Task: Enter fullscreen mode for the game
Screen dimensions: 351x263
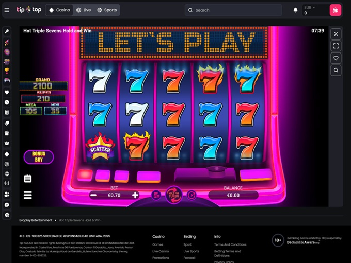Action: click(336, 46)
